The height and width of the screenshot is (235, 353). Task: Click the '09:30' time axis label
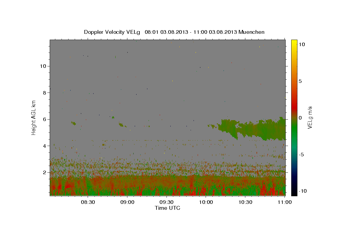point(166,202)
